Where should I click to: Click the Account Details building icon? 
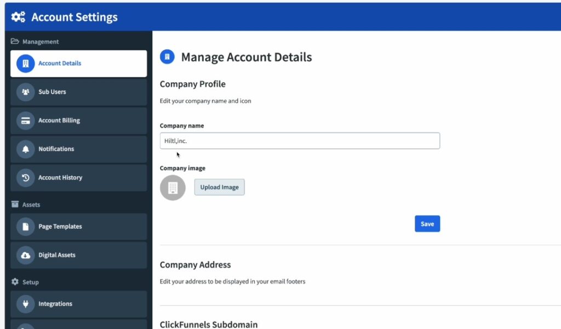tap(25, 64)
